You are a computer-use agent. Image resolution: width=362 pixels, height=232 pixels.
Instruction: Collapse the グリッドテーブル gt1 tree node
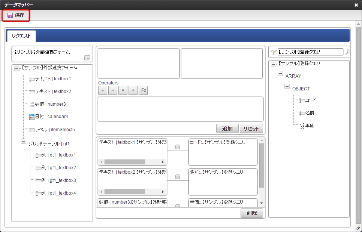[24, 142]
